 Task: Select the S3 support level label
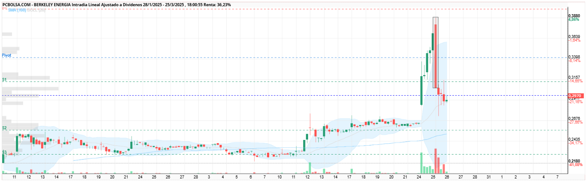(4, 152)
